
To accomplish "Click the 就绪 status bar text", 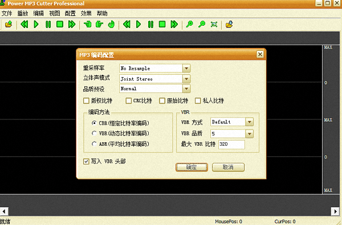I will [5, 222].
